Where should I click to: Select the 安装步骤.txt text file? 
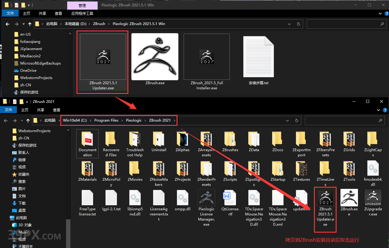pyautogui.click(x=259, y=61)
